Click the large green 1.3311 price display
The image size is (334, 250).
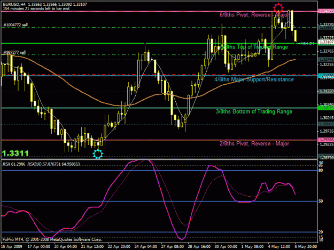15,153
